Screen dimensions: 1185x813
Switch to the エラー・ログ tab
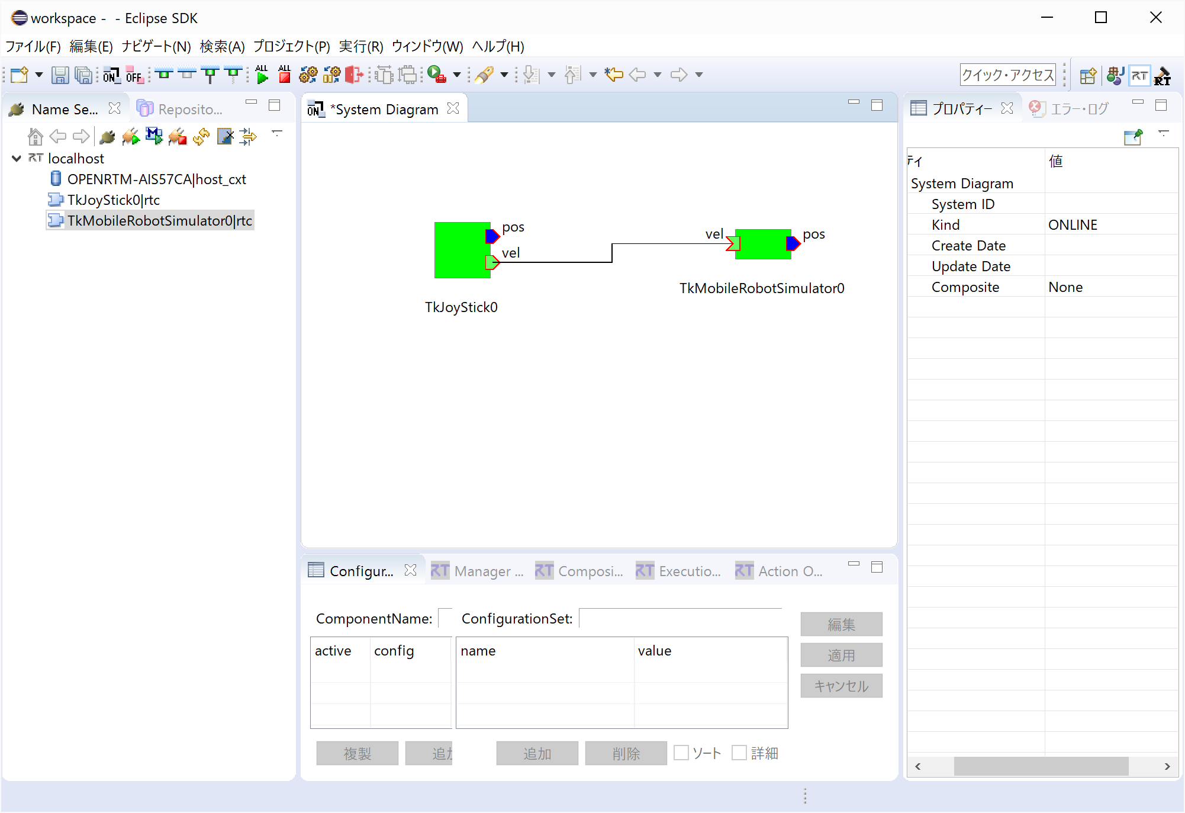point(1069,109)
